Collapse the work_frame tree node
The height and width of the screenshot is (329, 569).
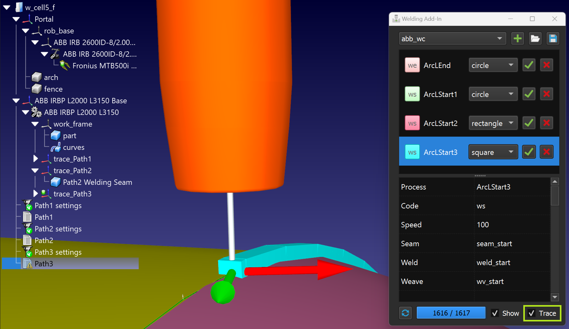point(35,124)
